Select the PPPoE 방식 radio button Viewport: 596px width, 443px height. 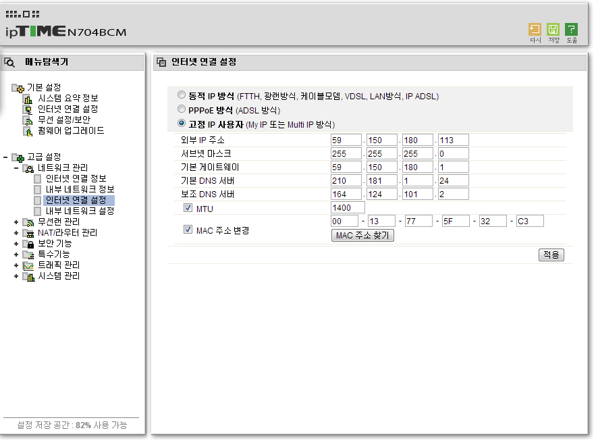point(182,109)
